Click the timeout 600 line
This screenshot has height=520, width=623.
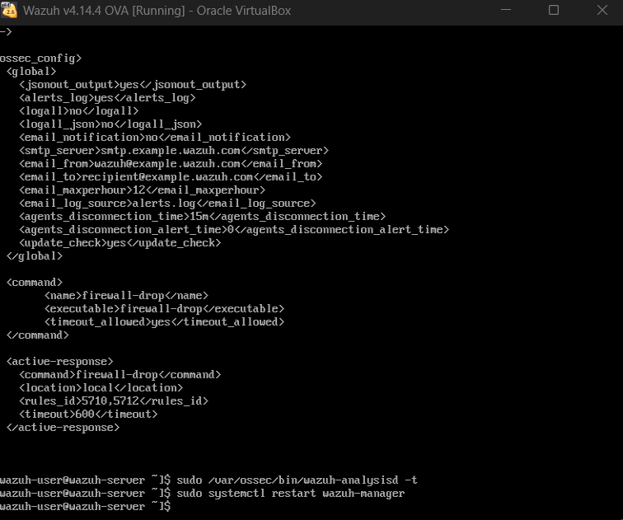click(x=88, y=414)
